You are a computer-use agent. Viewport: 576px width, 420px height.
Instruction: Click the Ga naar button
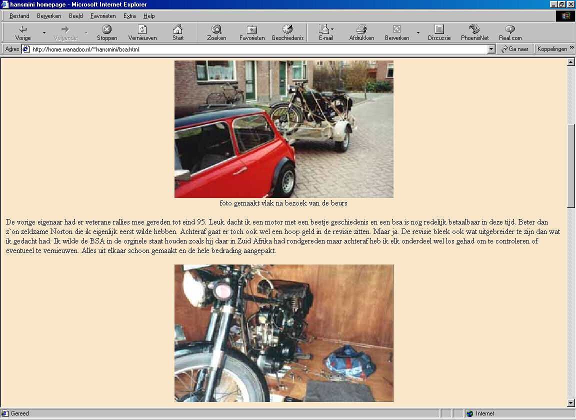coord(515,49)
